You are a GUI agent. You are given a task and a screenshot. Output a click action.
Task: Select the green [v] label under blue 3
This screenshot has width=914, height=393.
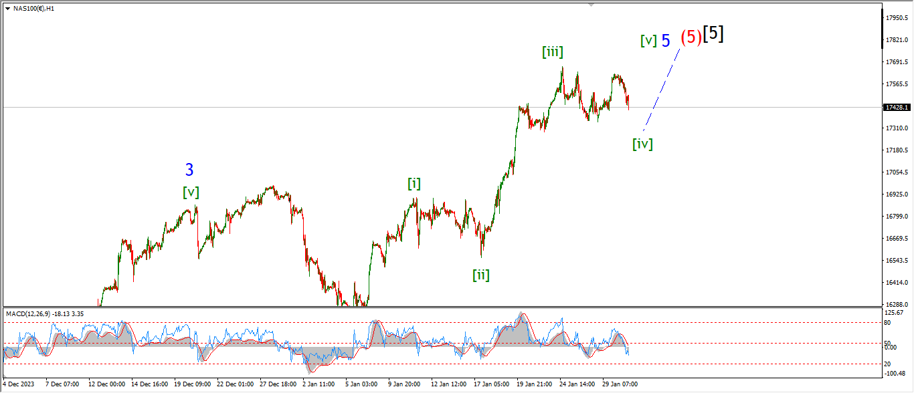click(x=191, y=192)
